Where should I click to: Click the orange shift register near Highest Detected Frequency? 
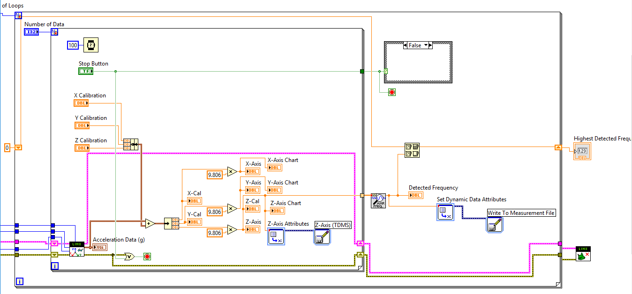558,147
